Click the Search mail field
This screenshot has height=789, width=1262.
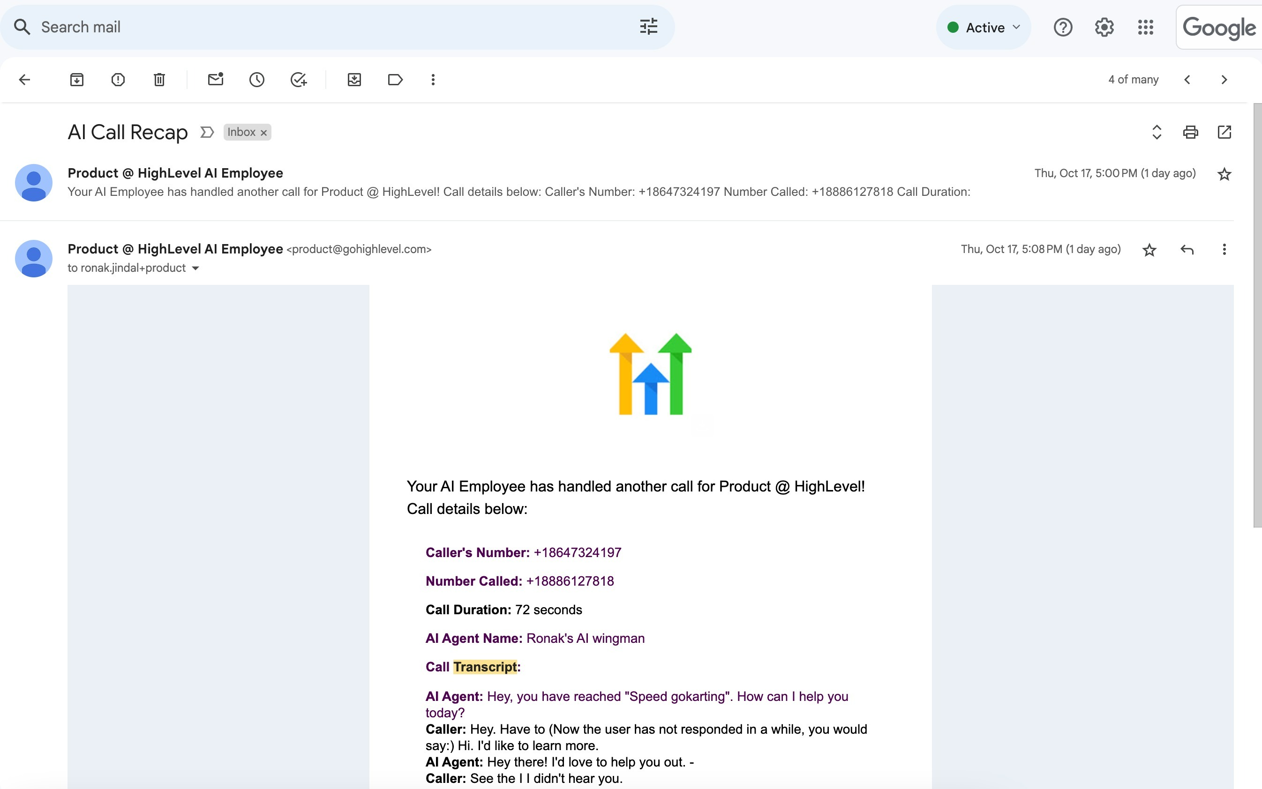[x=334, y=27]
